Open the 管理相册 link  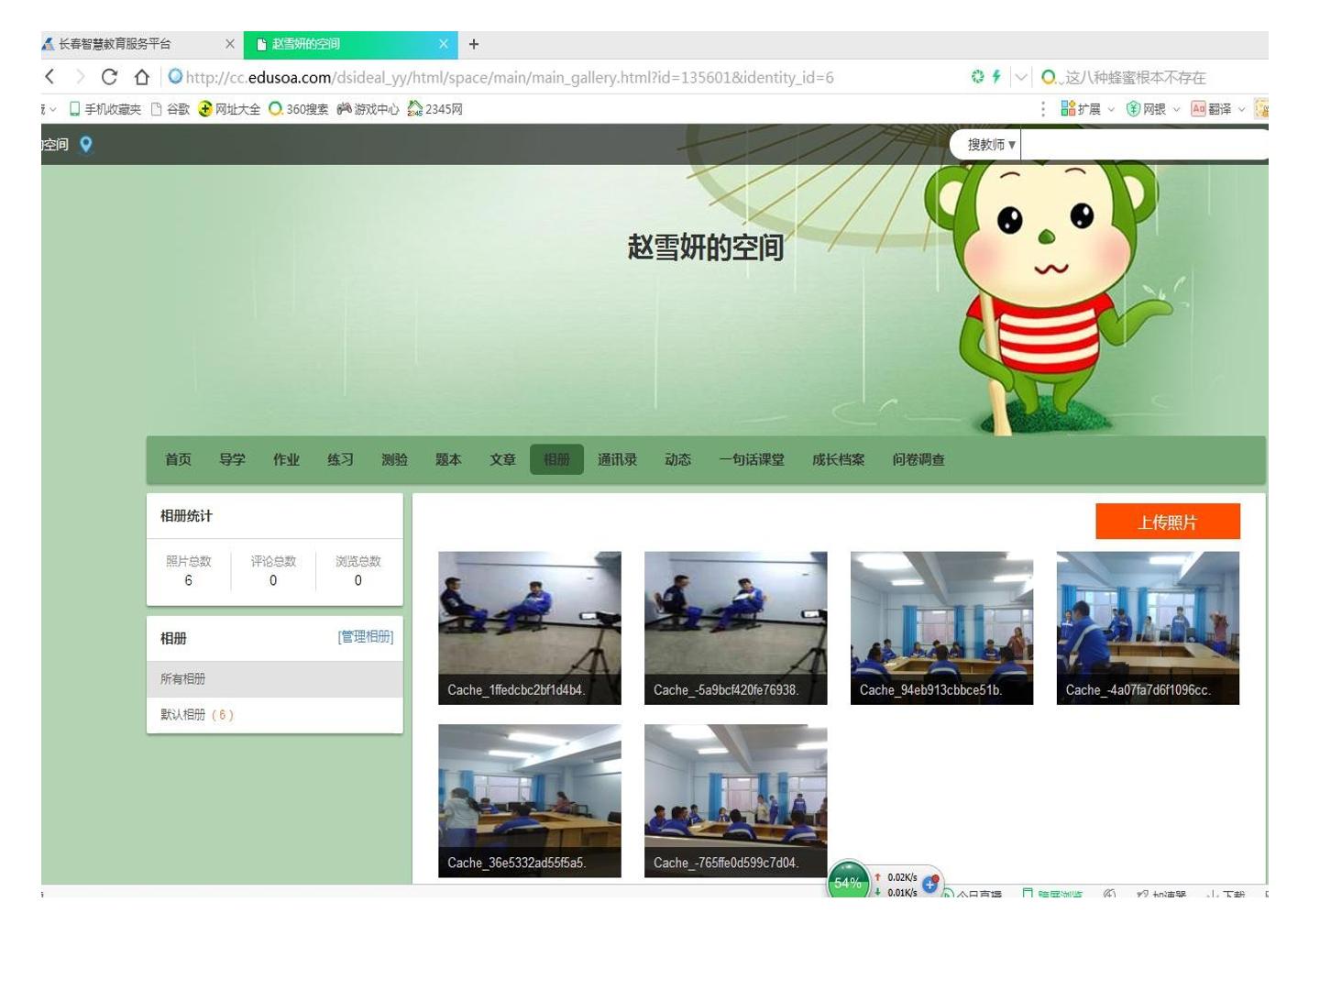[365, 636]
